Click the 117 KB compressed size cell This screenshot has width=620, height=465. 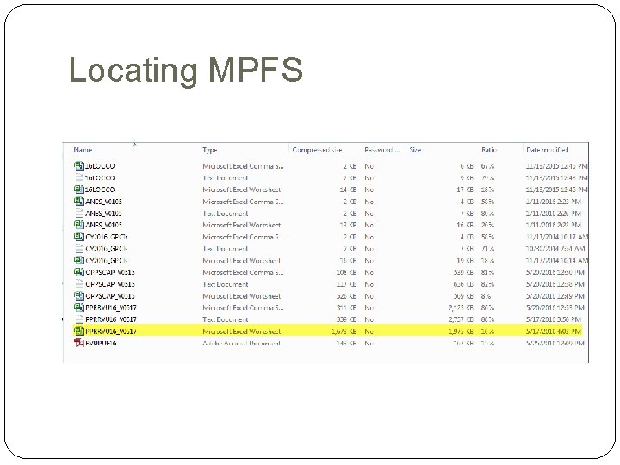coord(346,284)
